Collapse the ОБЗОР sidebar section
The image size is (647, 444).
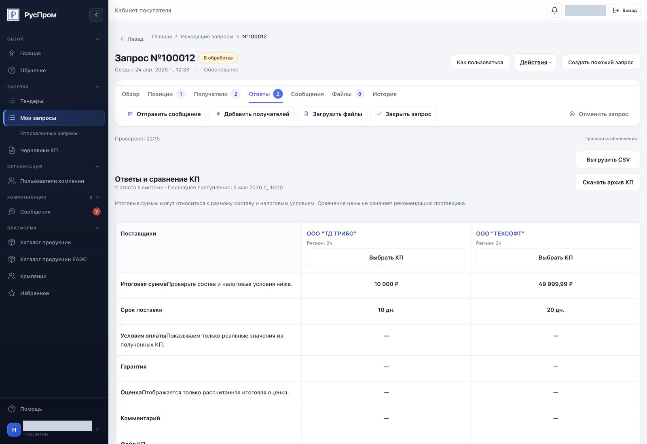97,39
